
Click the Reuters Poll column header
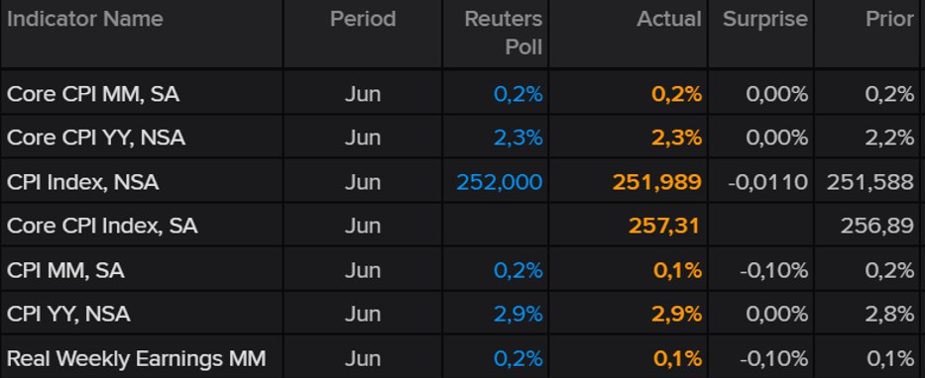click(x=504, y=33)
